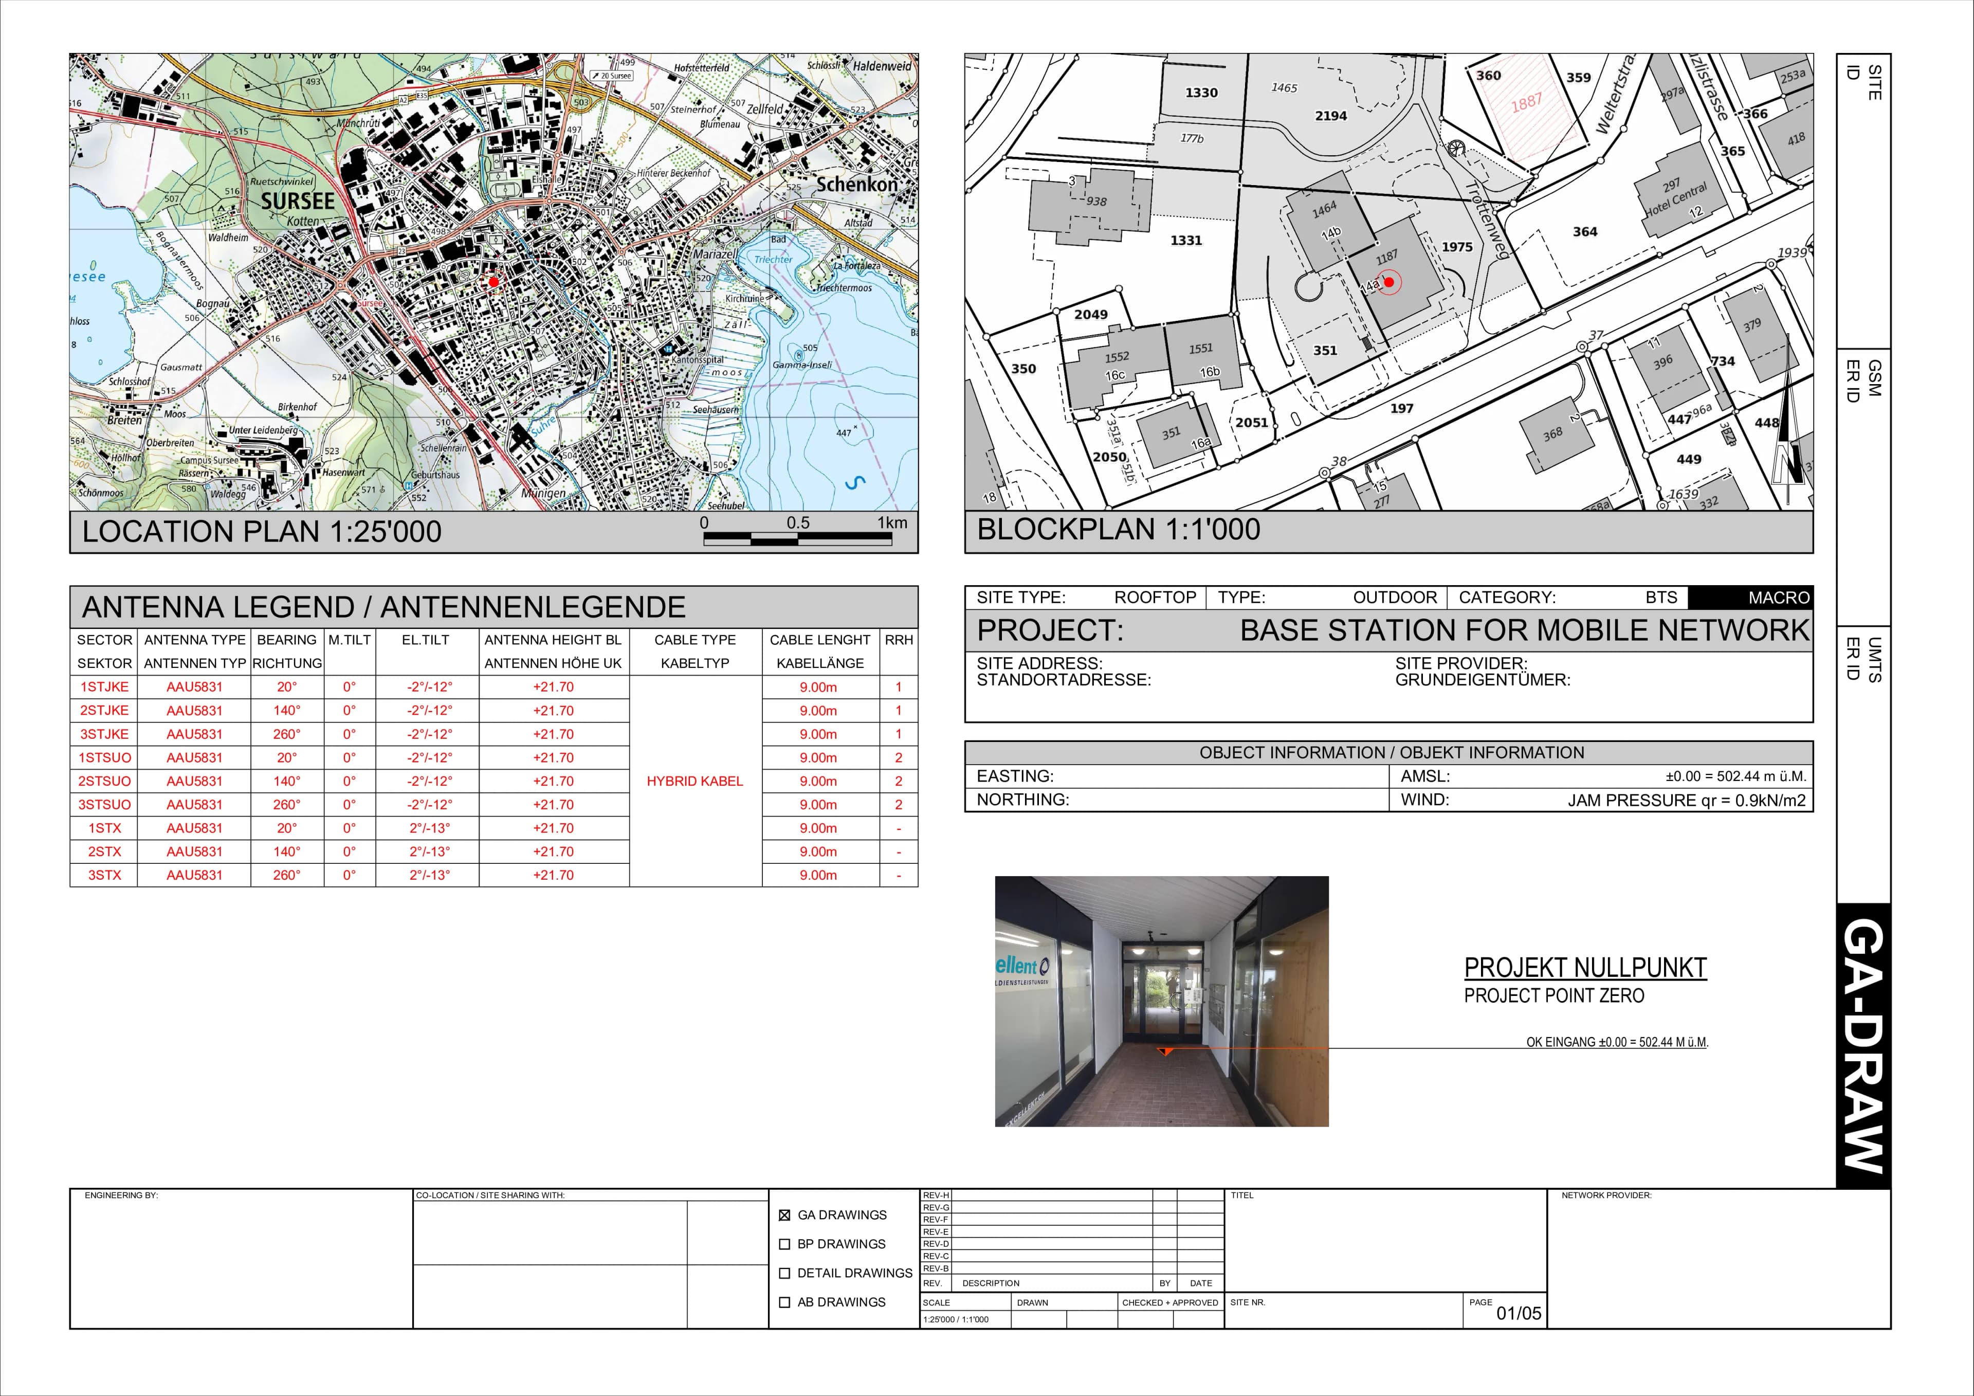The image size is (1974, 1396).
Task: Click the EL.TILT column header
Action: pos(426,640)
